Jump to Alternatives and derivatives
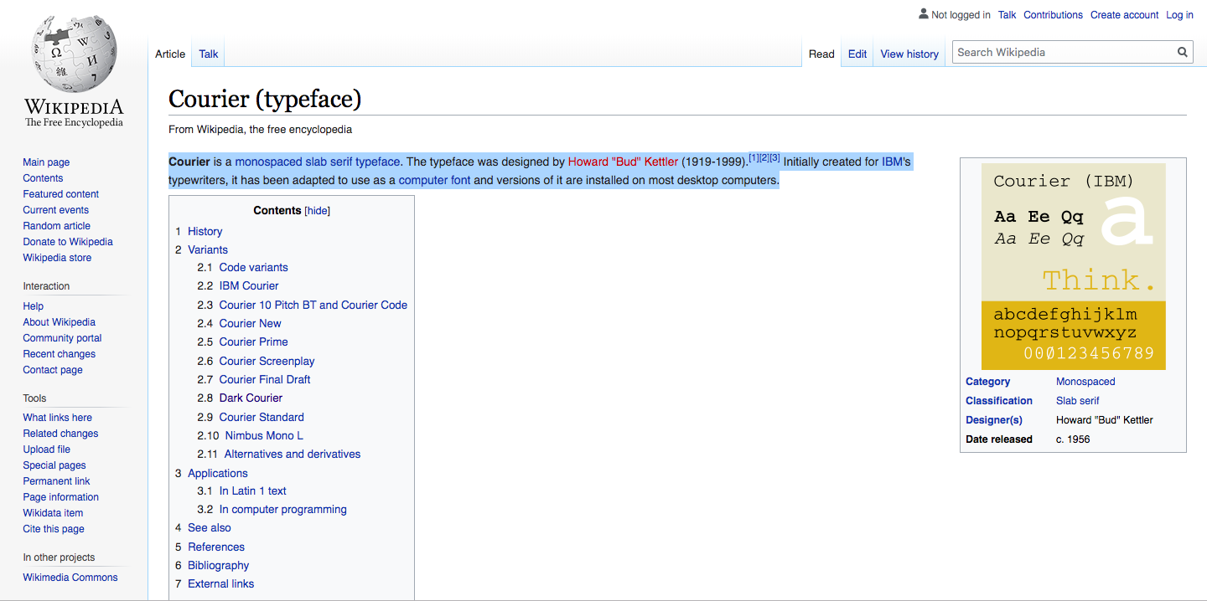 (x=293, y=455)
